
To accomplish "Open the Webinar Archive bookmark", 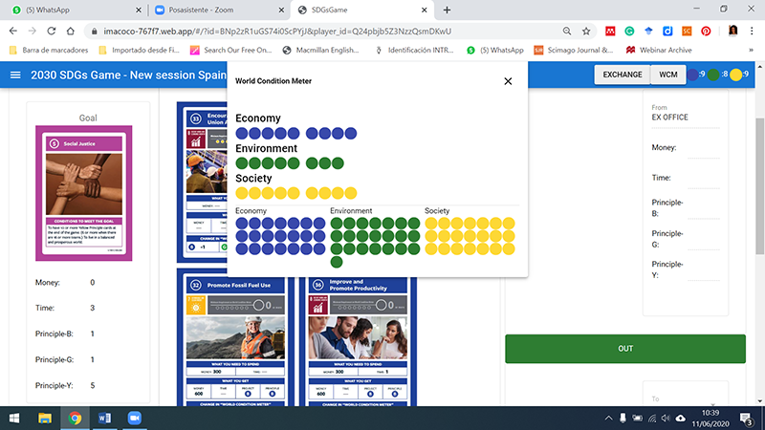I will 659,51.
